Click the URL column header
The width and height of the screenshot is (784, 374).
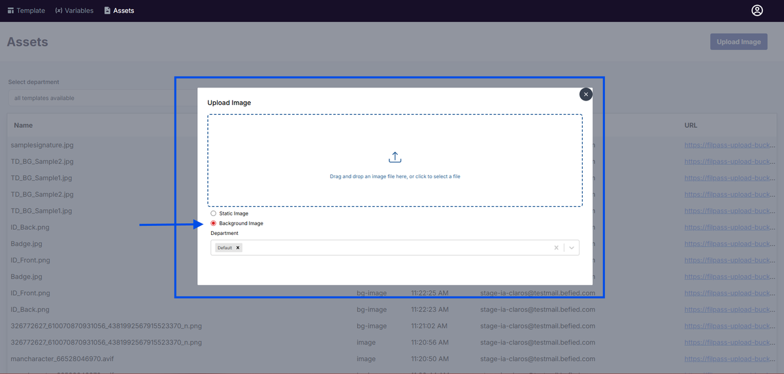click(691, 125)
